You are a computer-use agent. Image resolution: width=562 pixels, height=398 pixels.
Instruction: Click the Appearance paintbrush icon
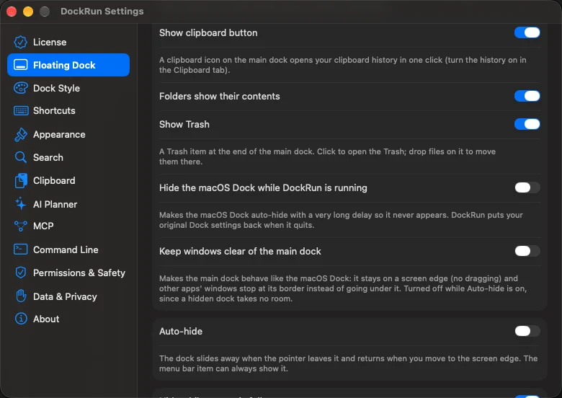20,134
